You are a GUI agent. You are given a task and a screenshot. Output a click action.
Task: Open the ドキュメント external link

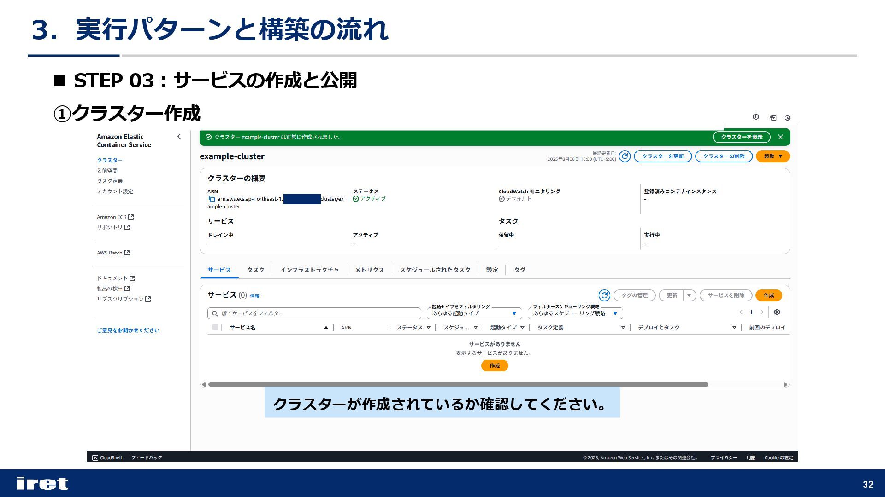(116, 278)
